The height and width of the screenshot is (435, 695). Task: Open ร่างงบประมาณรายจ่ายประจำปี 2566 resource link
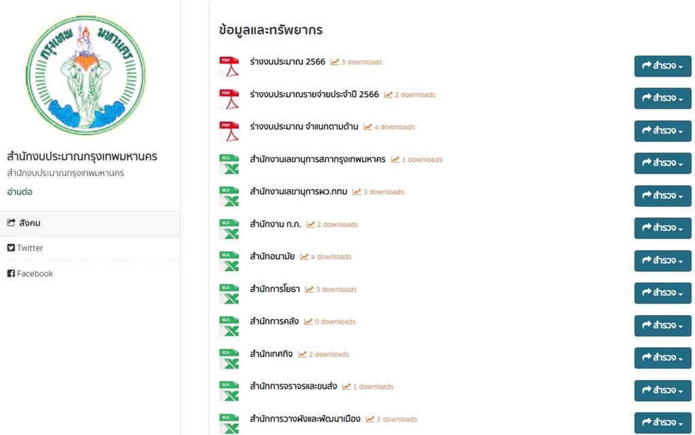tap(314, 94)
